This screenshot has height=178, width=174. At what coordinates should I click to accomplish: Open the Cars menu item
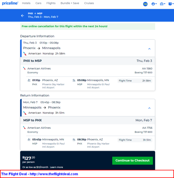point(38,3)
